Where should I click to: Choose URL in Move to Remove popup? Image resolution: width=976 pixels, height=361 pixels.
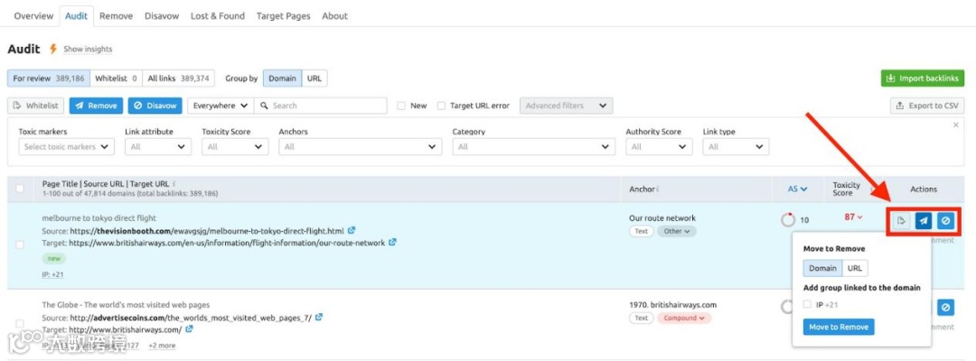855,268
